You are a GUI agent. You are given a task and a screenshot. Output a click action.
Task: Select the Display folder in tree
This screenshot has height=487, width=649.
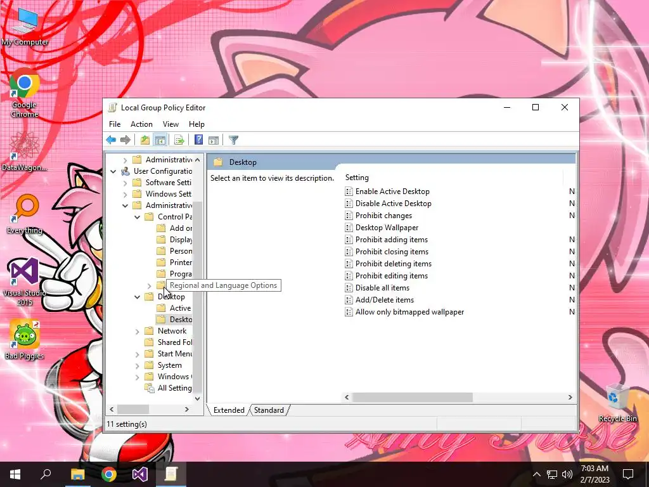pyautogui.click(x=174, y=239)
